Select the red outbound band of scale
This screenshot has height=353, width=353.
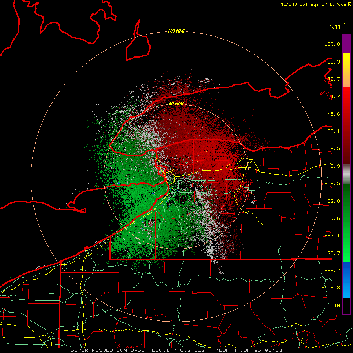click(x=346, y=126)
